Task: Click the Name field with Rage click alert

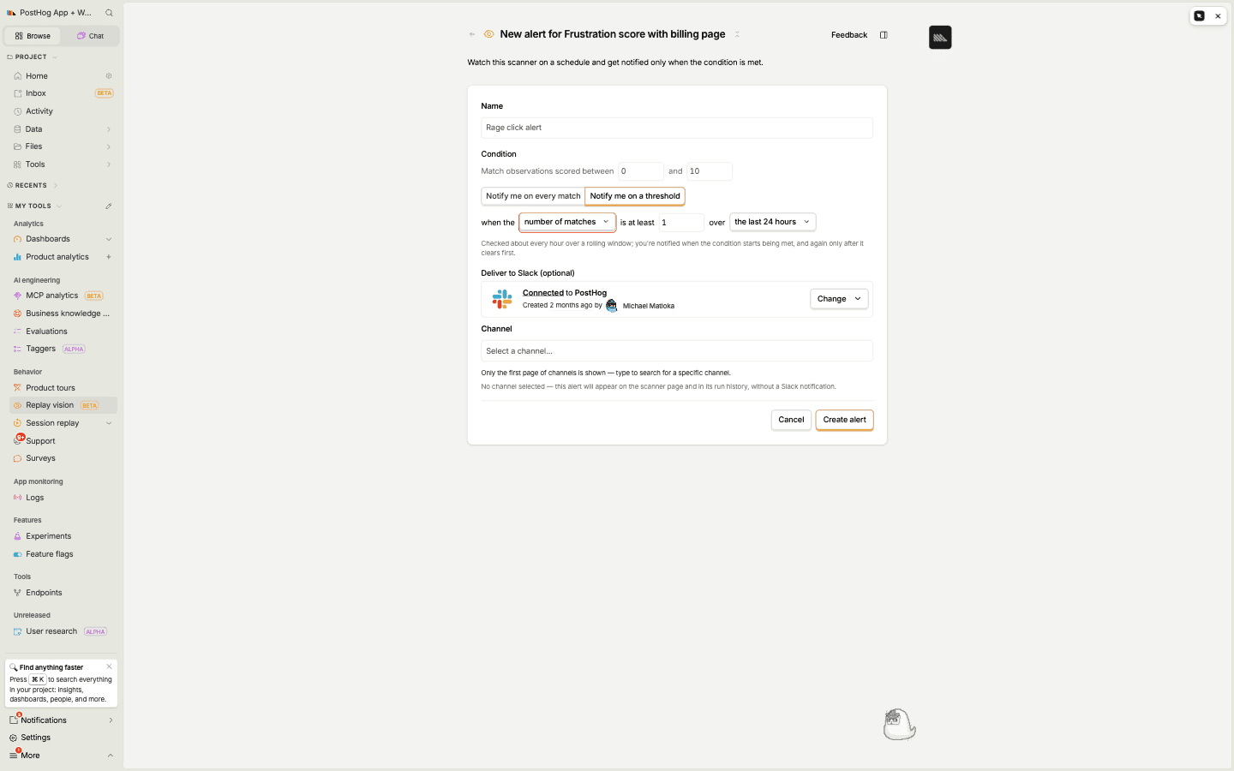Action: [x=677, y=128]
